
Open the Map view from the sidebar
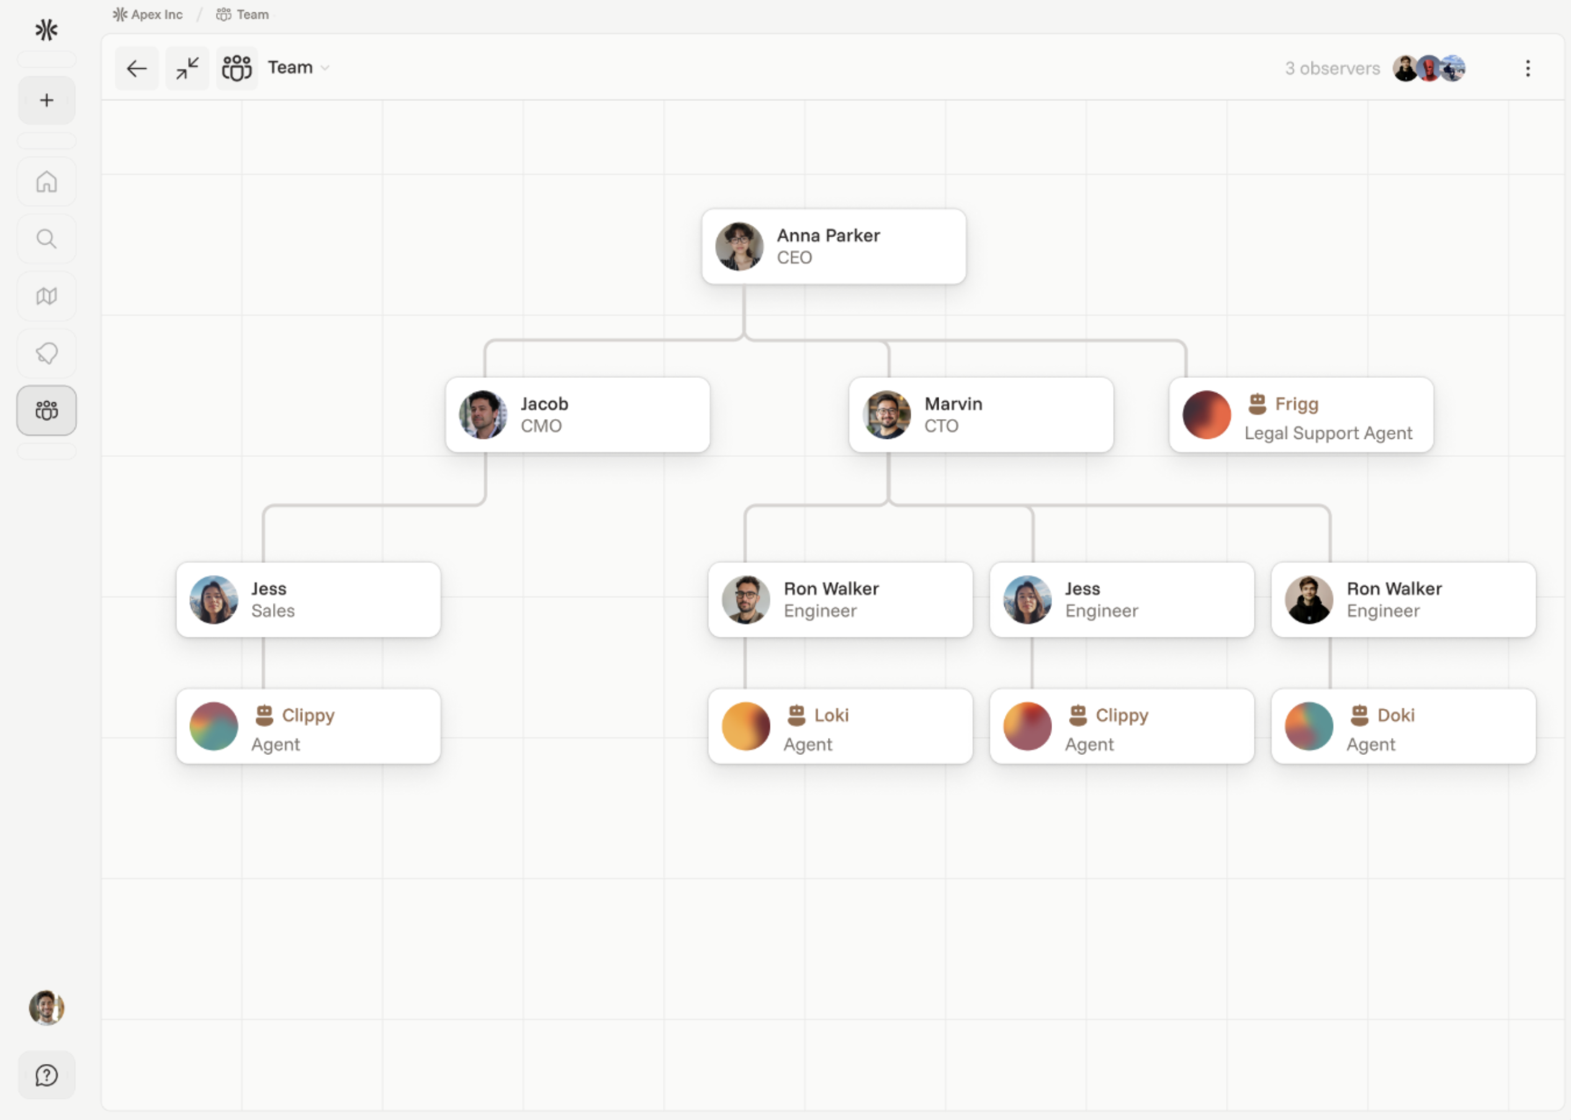(x=46, y=296)
